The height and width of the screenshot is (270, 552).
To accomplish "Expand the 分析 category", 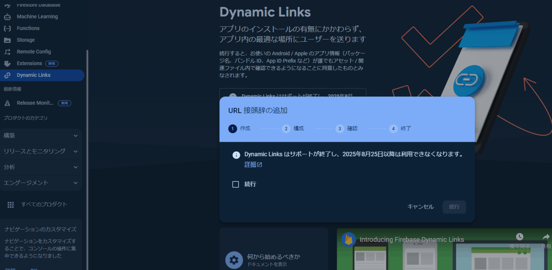I will click(x=41, y=167).
